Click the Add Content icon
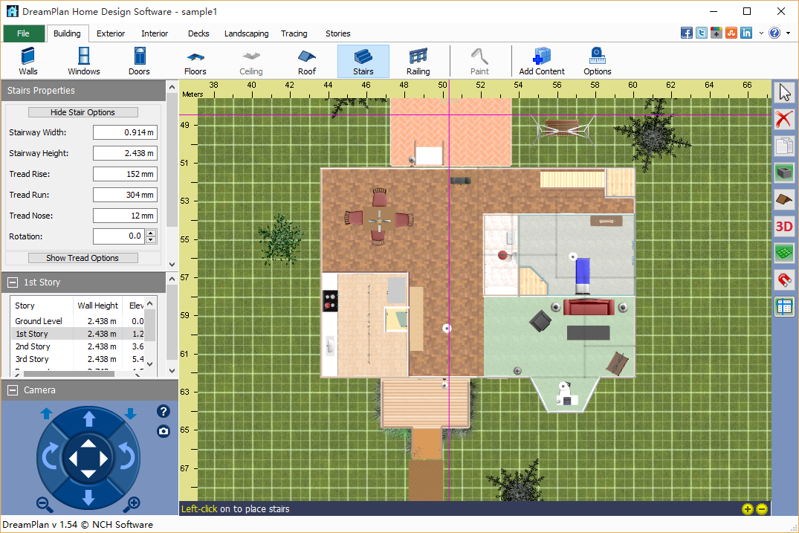This screenshot has height=533, width=799. pos(541,61)
